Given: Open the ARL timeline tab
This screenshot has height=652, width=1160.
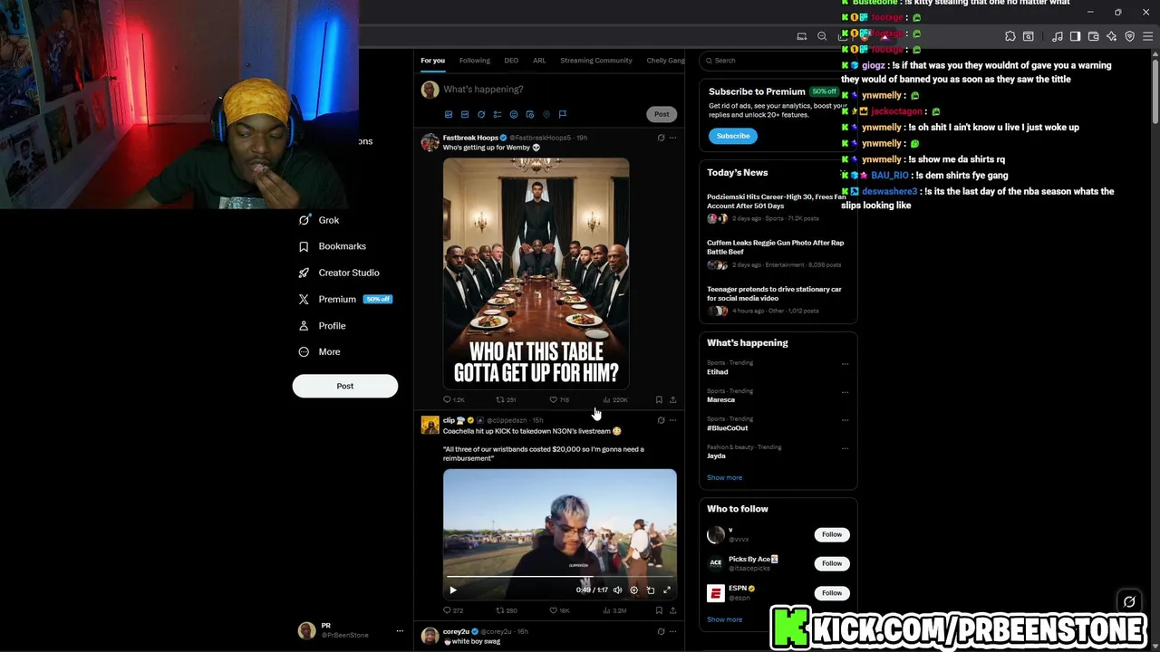Looking at the screenshot, I should 539,61.
